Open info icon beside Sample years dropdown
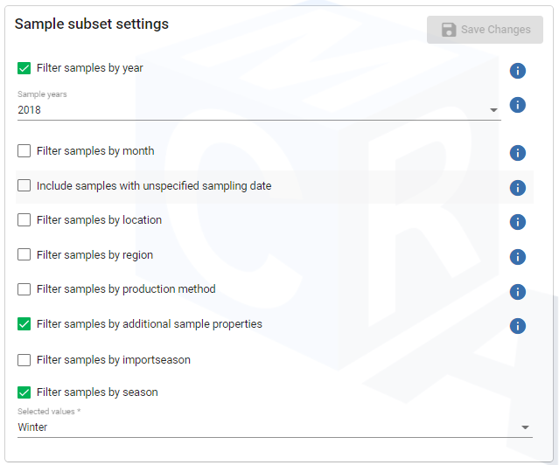559x465 pixels. coord(517,105)
